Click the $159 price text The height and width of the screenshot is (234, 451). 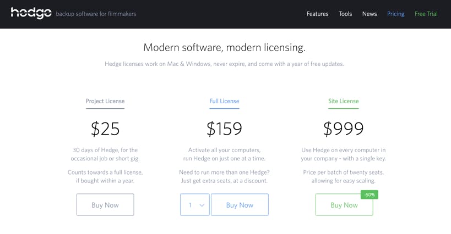pyautogui.click(x=224, y=129)
